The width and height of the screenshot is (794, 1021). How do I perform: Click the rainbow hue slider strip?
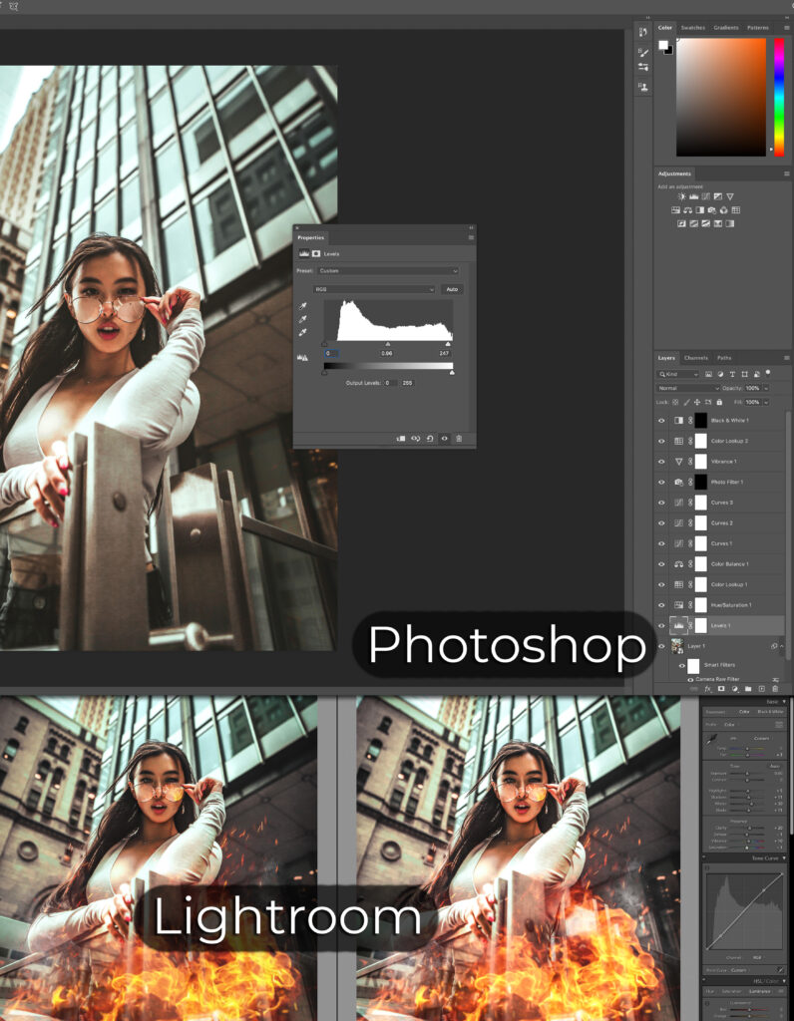click(778, 97)
